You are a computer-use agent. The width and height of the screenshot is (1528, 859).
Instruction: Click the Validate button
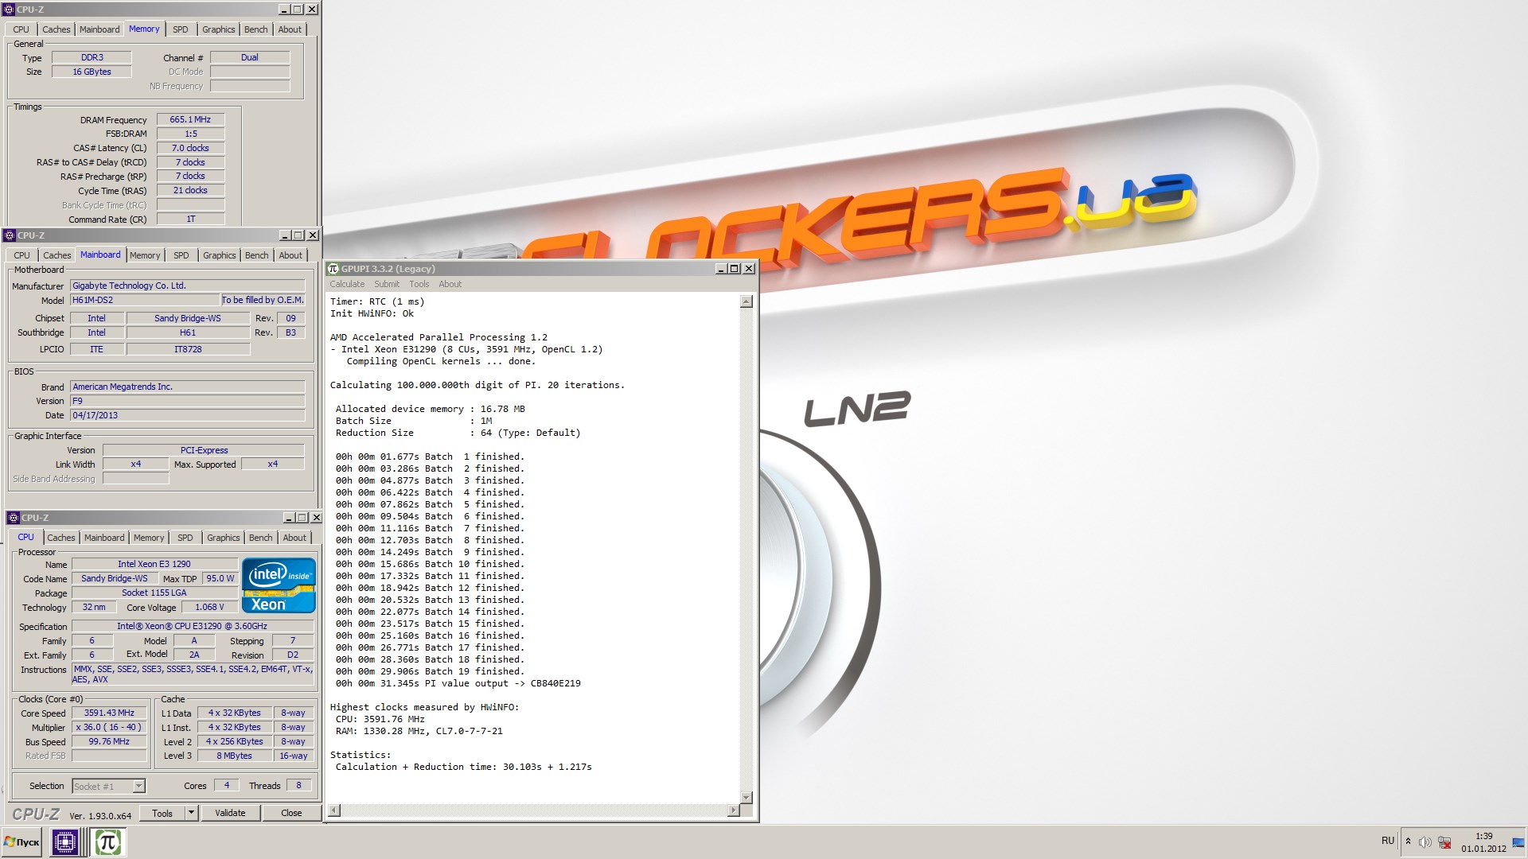pos(230,813)
